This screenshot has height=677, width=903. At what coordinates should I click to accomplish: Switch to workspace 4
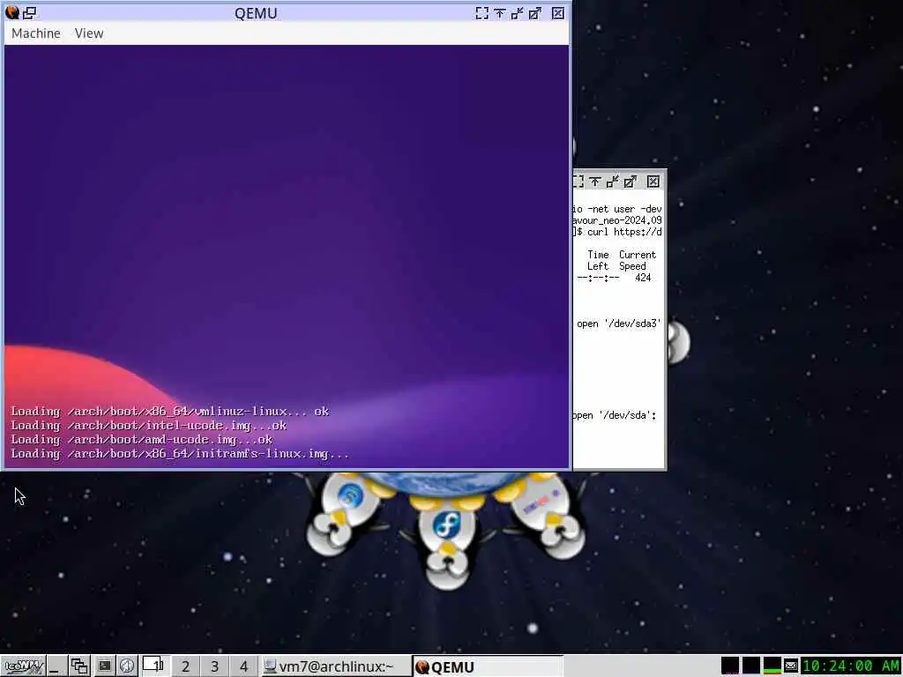(243, 666)
